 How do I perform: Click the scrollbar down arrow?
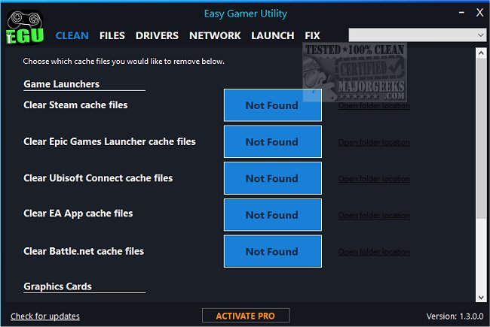(480, 298)
